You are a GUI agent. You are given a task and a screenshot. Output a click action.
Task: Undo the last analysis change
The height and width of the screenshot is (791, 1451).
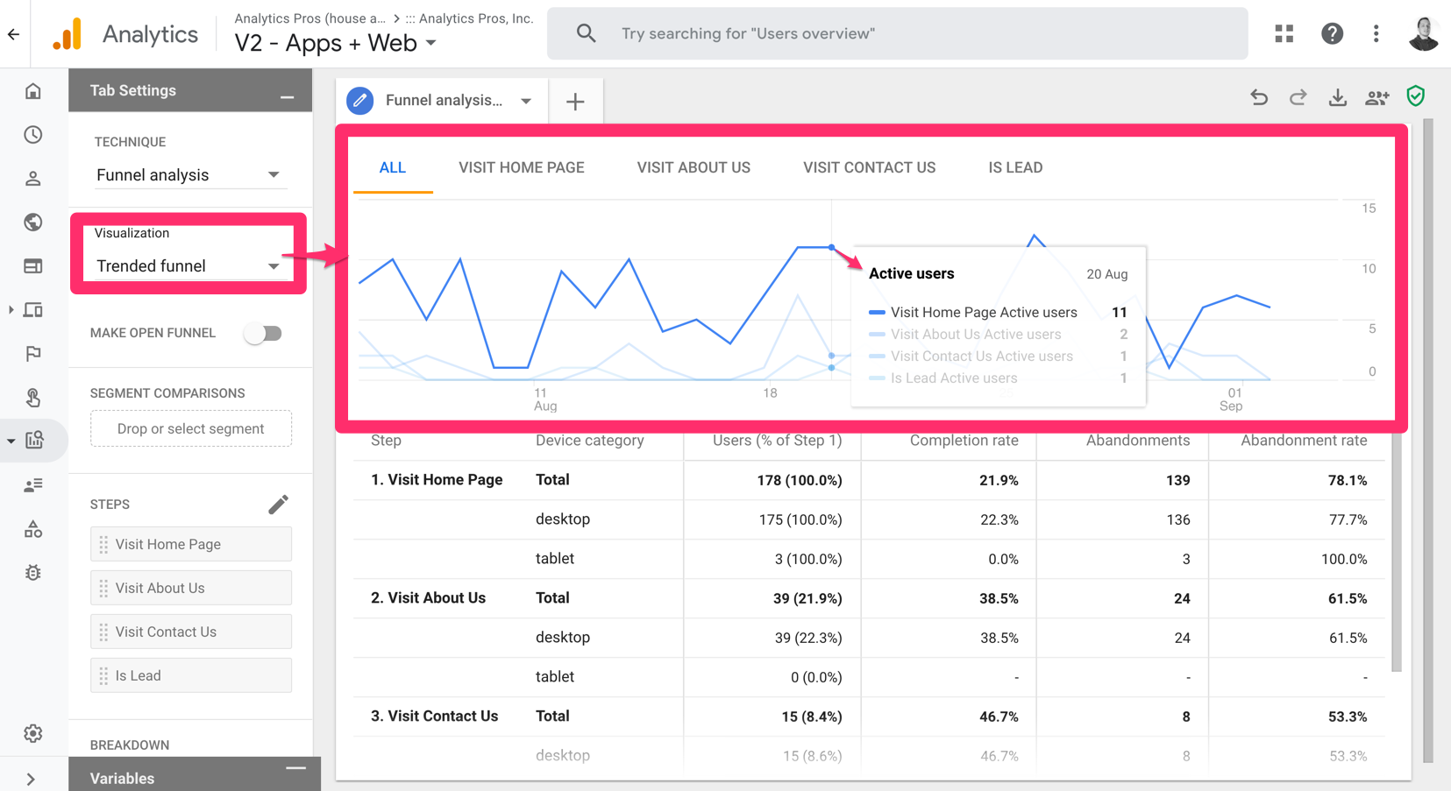click(x=1259, y=97)
